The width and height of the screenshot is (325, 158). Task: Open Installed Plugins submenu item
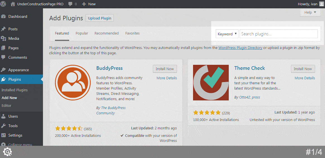15,90
